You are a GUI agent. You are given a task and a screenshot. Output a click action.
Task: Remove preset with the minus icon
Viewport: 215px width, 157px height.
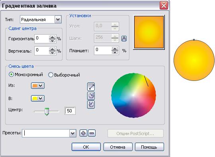point(92,133)
